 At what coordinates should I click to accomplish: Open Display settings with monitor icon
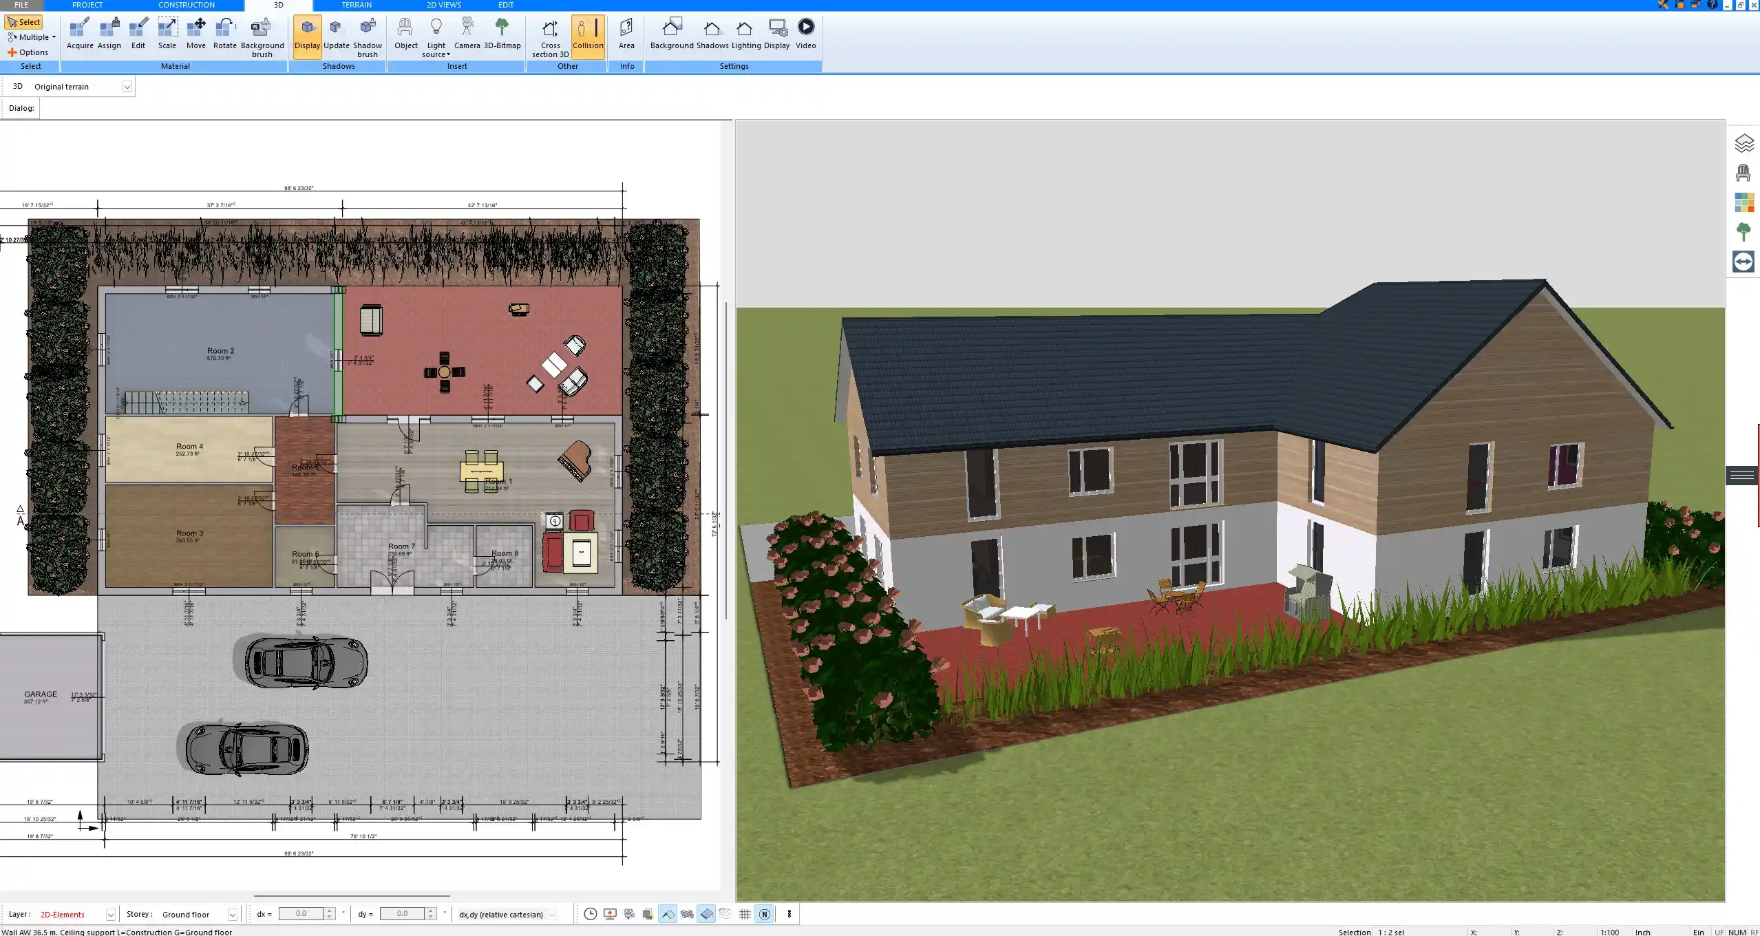777,34
